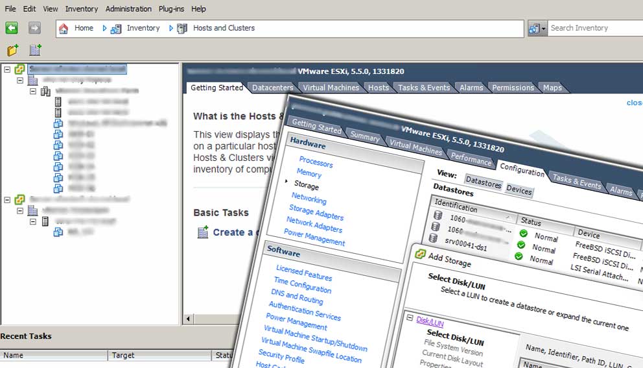Click the Hosts and Clusters breadcrumb icon
Viewport: 643px width, 368px height.
click(x=182, y=29)
